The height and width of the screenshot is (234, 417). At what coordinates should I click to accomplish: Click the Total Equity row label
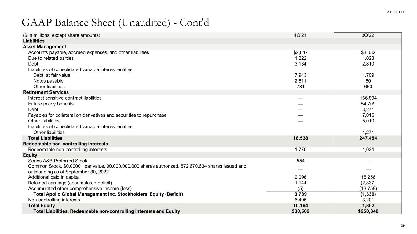pos(42,206)
